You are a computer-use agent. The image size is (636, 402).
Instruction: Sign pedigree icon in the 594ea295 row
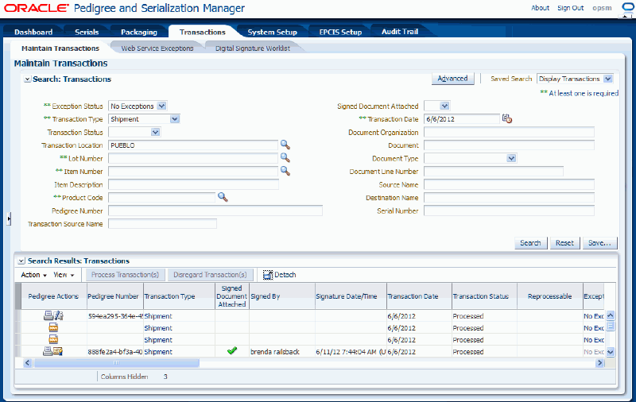[58, 315]
